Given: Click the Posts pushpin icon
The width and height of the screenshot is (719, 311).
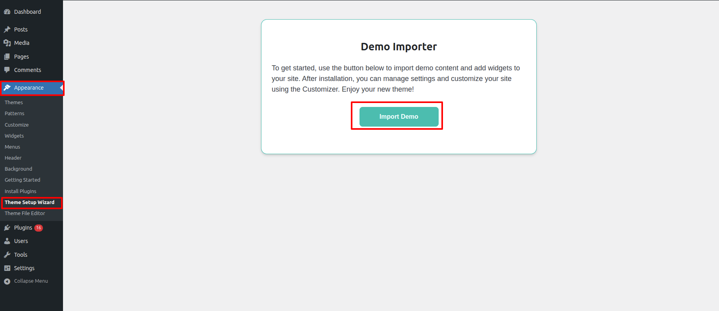Looking at the screenshot, I should click(x=7, y=29).
